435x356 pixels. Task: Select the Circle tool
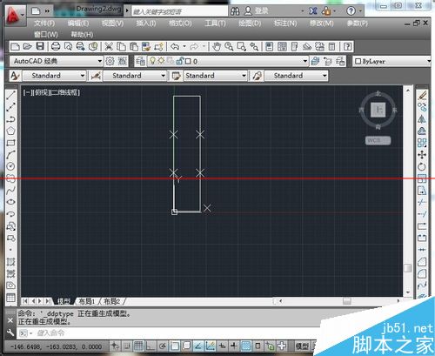pyautogui.click(x=10, y=166)
